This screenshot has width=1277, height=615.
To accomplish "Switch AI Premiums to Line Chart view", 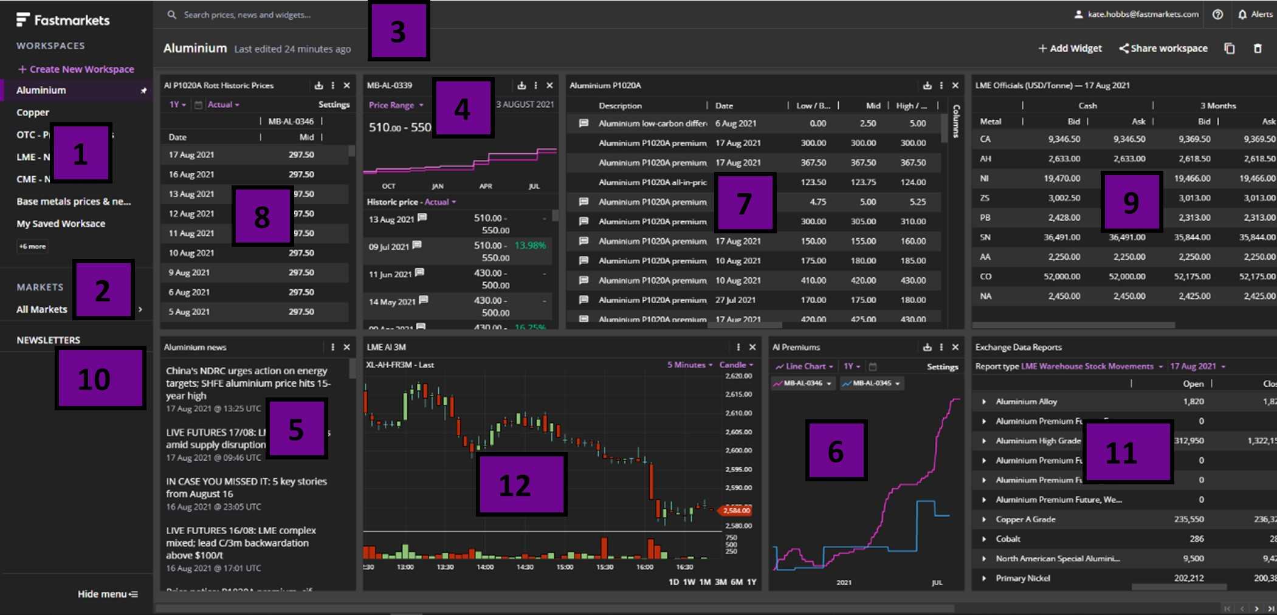I will tap(802, 366).
